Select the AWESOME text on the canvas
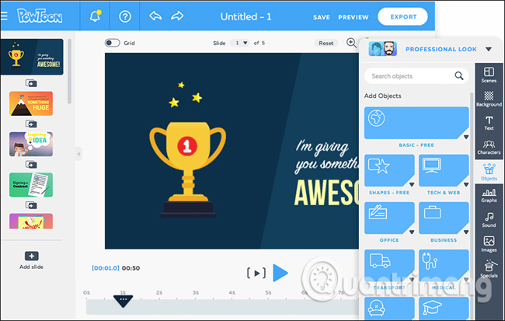505x321 pixels. [x=326, y=193]
